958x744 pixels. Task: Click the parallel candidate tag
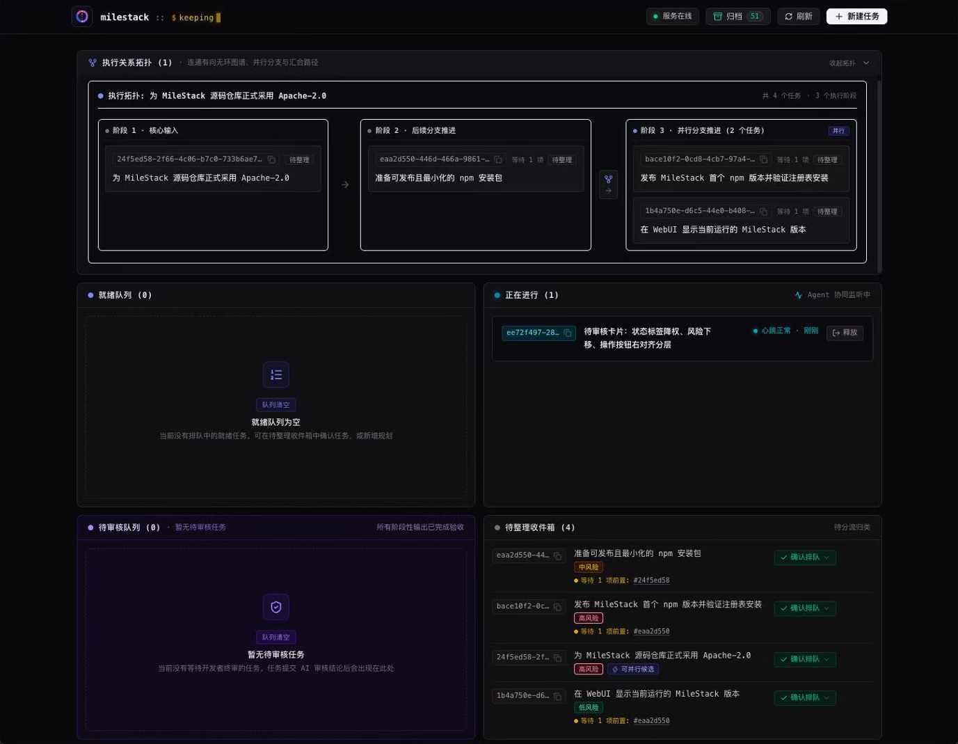632,670
